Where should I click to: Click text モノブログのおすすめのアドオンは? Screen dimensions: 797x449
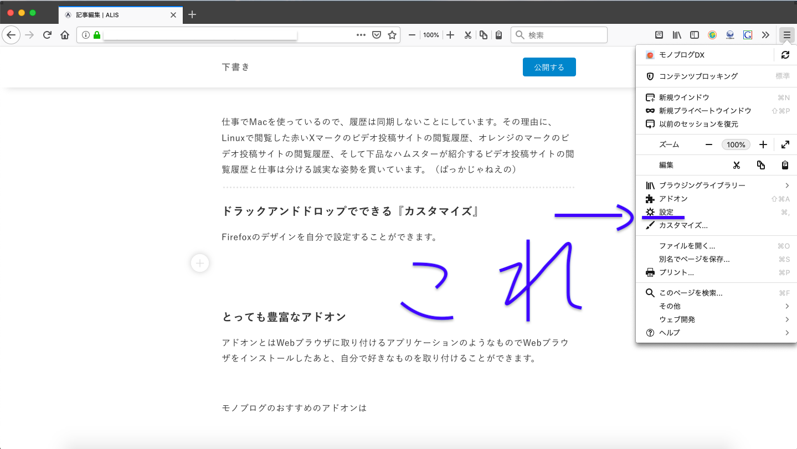click(x=294, y=408)
